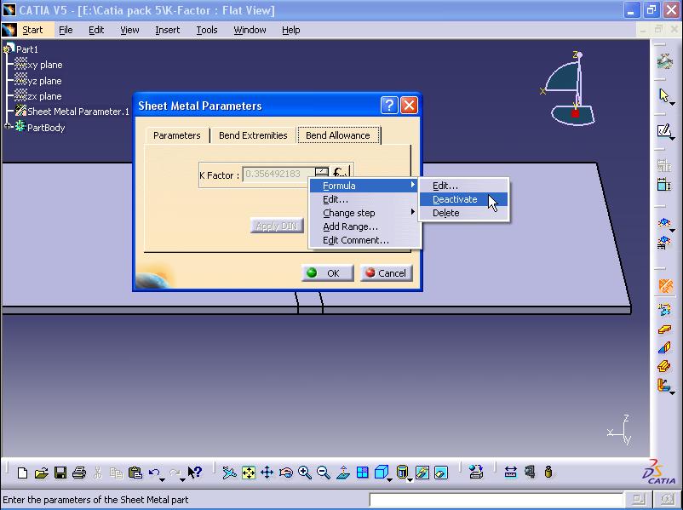Click the K Factor value field
Image resolution: width=683 pixels, height=510 pixels.
click(x=278, y=174)
